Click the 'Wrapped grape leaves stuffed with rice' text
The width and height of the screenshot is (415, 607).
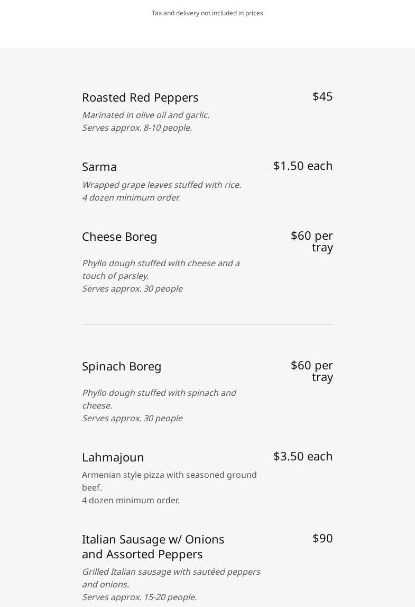coord(161,185)
